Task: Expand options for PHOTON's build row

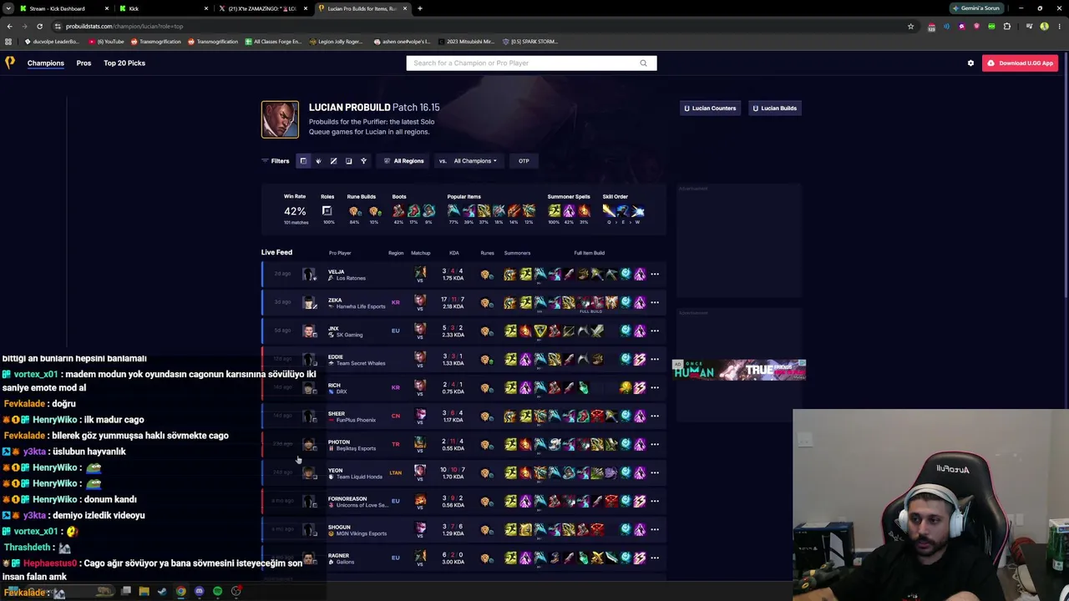Action: 655,444
